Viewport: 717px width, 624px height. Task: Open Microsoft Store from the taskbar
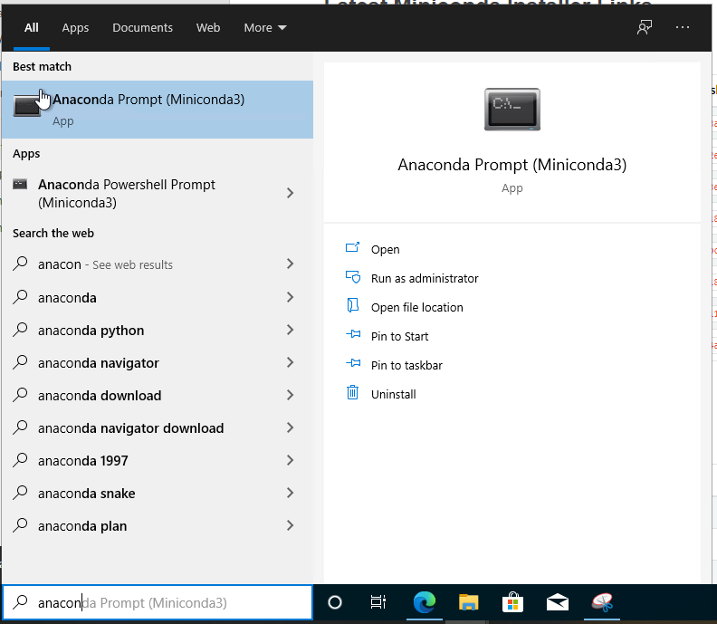click(x=512, y=602)
